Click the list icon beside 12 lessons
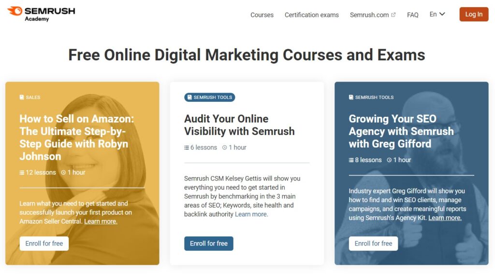 click(x=22, y=173)
